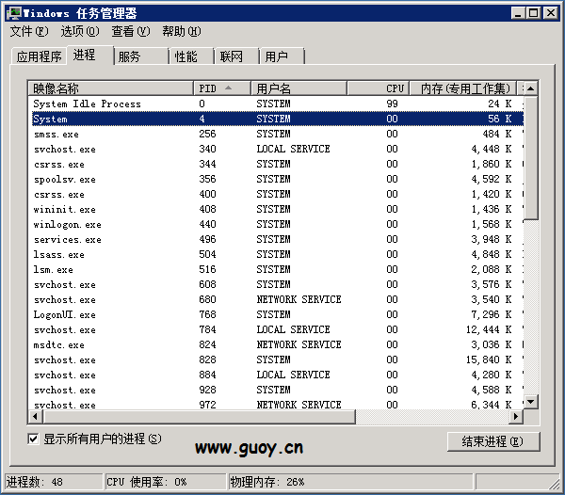Select svchost.exe with PID 680

click(276, 299)
